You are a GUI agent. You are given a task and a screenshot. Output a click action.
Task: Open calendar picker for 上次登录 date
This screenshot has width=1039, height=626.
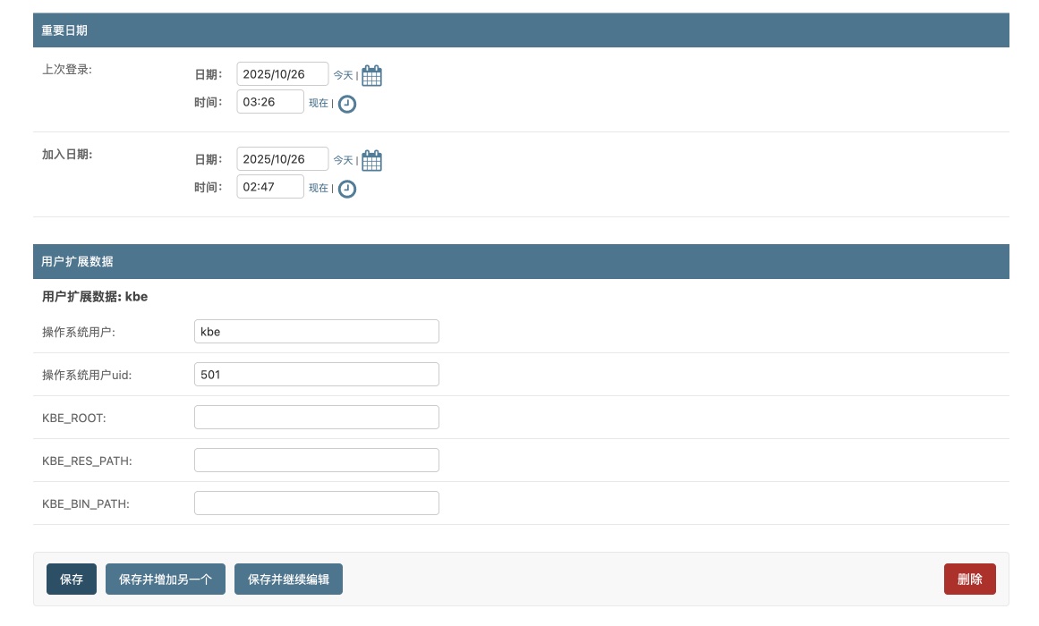(x=371, y=76)
